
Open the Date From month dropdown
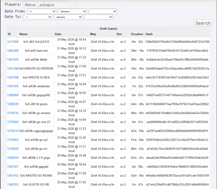coord(73,11)
